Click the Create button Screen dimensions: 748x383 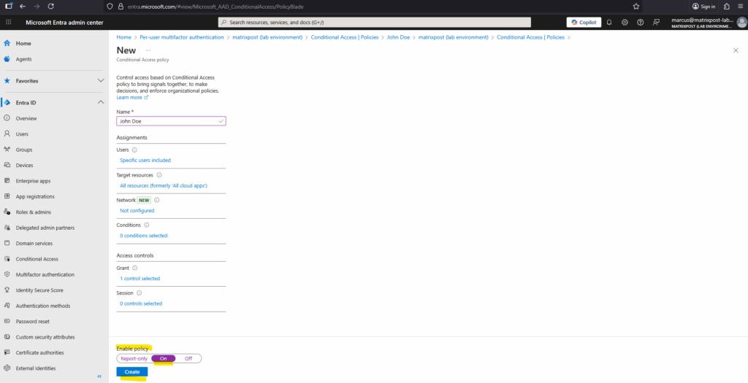click(x=132, y=372)
